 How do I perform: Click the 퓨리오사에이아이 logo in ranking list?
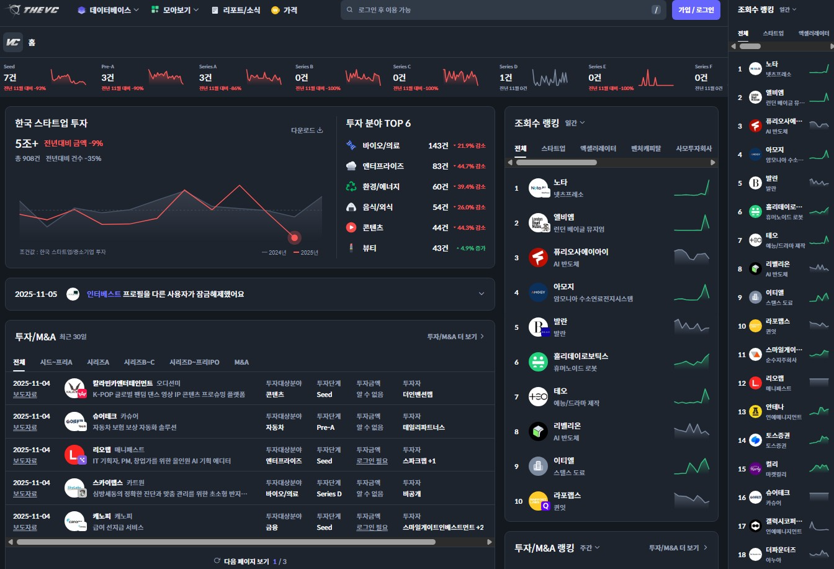[538, 258]
